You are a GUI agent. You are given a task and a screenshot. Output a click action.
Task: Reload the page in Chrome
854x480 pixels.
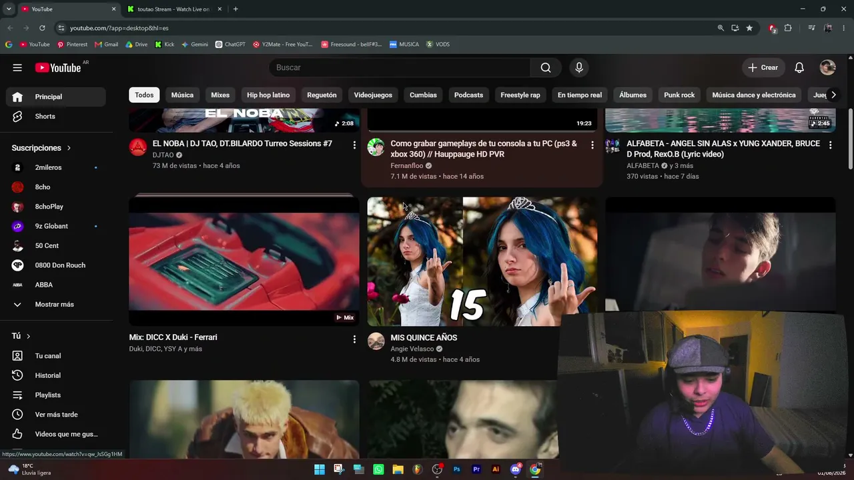pos(42,28)
